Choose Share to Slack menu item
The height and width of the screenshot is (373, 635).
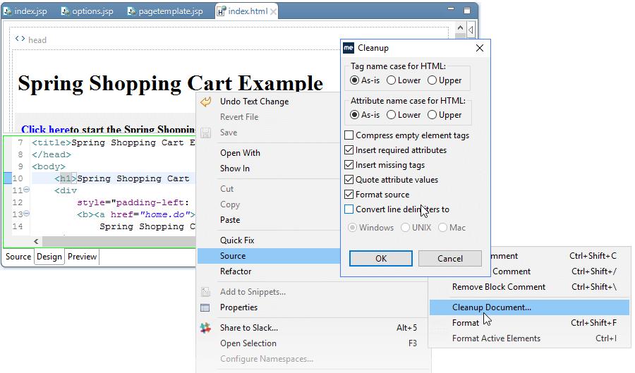tap(249, 328)
